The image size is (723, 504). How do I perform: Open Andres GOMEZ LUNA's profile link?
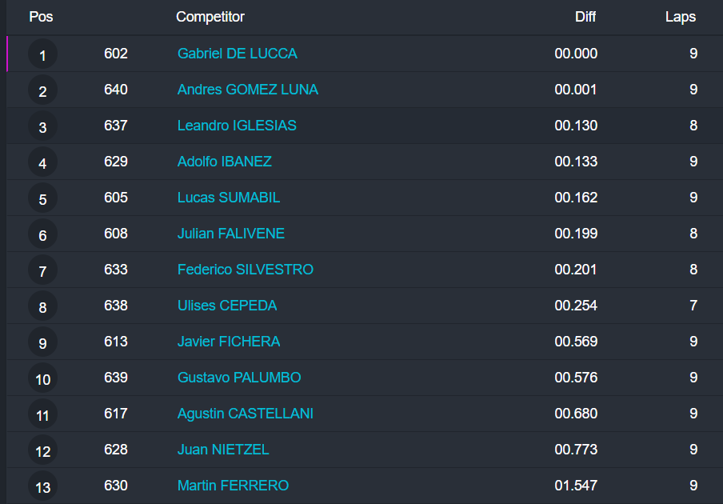tap(247, 90)
